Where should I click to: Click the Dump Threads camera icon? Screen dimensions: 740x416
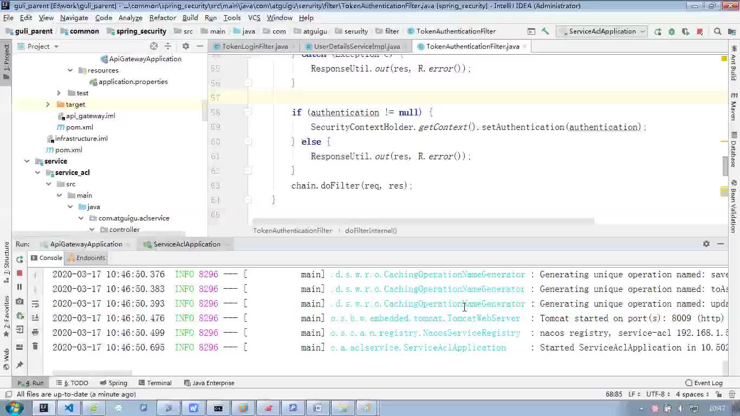click(x=20, y=302)
